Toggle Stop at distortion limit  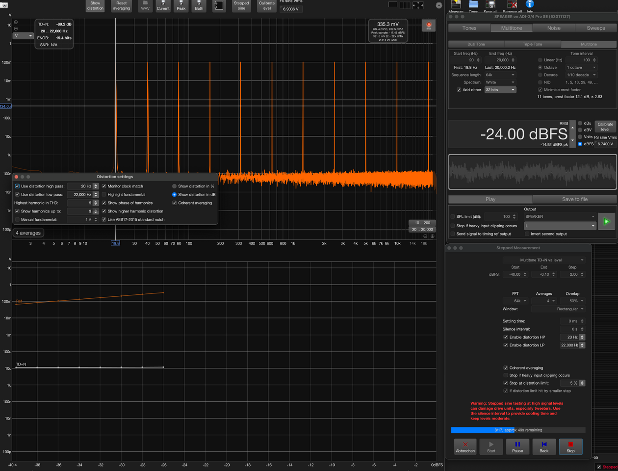pos(506,383)
